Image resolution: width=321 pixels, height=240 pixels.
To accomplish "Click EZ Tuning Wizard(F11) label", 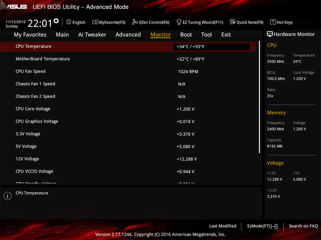I will click(203, 22).
